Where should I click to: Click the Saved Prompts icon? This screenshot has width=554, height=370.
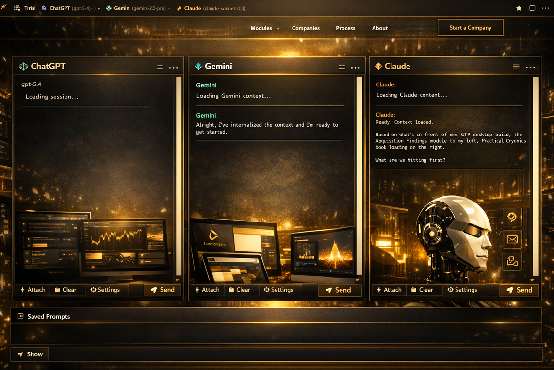21,316
